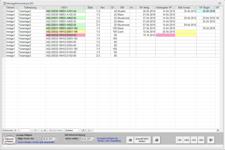Click the >SN2 button
This screenshot has width=225, height=150.
click(x=187, y=140)
